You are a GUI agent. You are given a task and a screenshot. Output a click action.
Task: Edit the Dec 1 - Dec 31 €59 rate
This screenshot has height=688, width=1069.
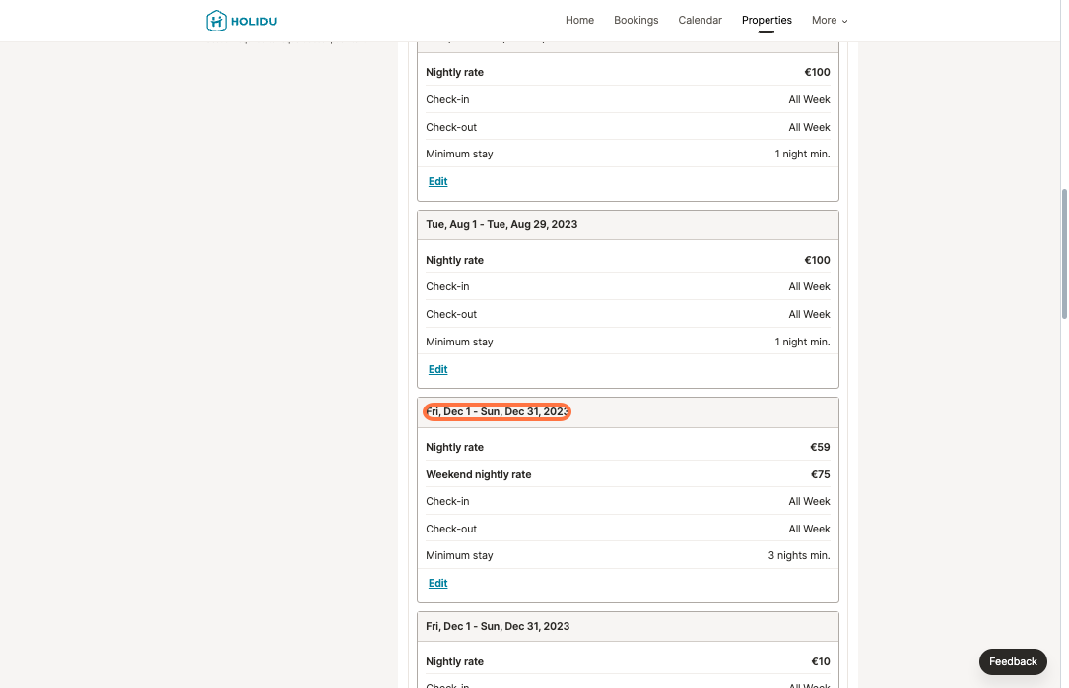(x=437, y=583)
